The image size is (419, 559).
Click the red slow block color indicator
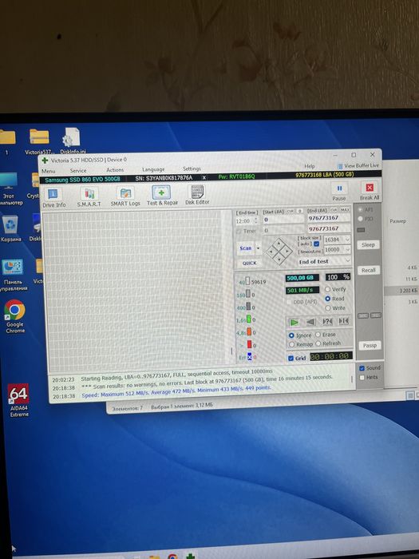pyautogui.click(x=249, y=344)
